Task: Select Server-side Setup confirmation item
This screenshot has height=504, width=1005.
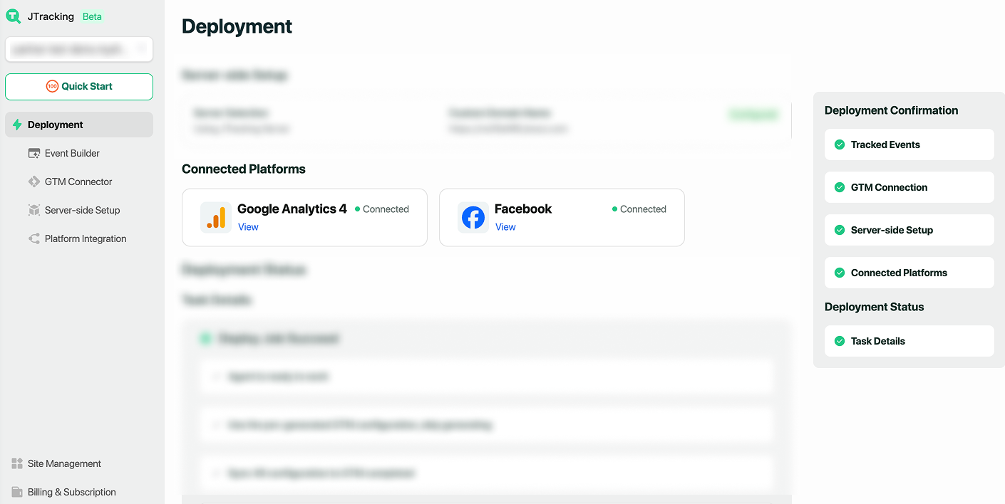Action: click(909, 230)
